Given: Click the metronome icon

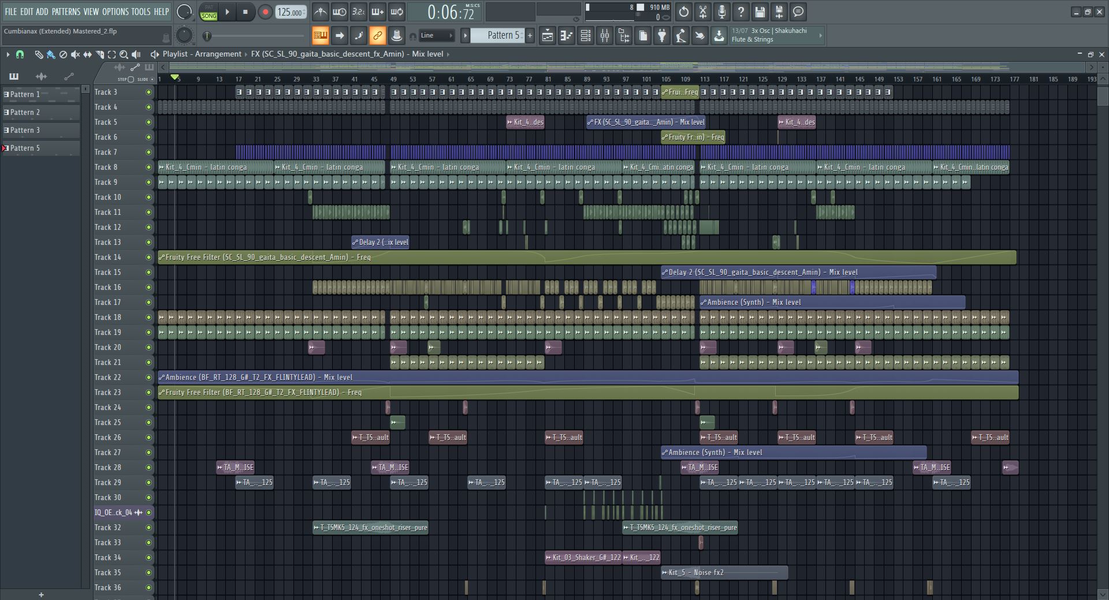Looking at the screenshot, I should click(321, 12).
